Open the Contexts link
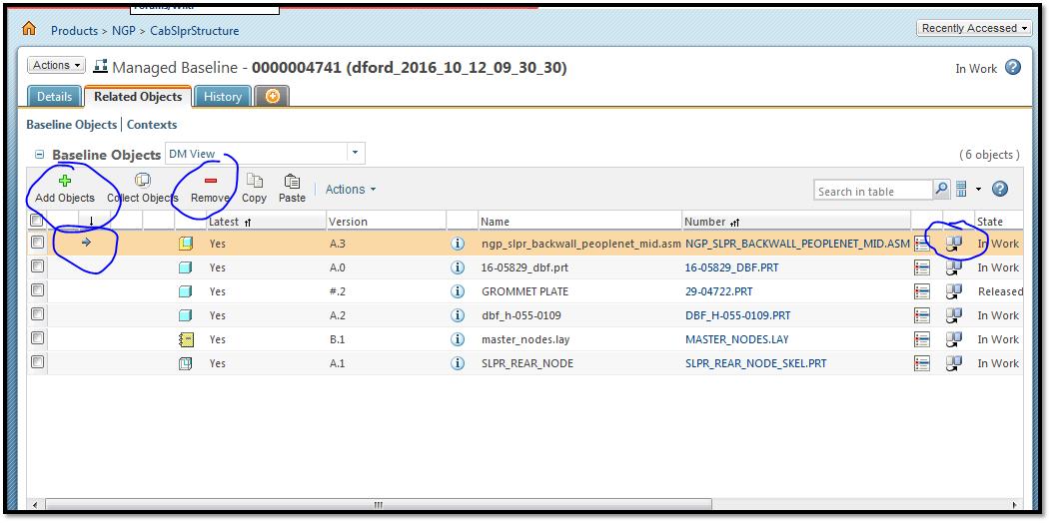Image resolution: width=1051 pixels, height=523 pixels. pyautogui.click(x=152, y=125)
